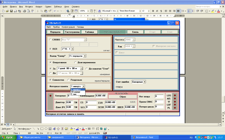This screenshot has height=140, width=225.
Task: Open Файл menu in TIS-Soft-E1
Action: (49, 27)
